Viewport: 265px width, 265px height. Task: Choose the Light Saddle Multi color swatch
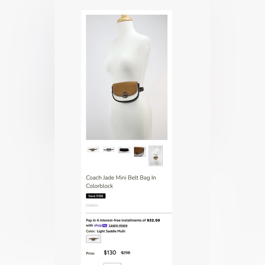(x=94, y=239)
